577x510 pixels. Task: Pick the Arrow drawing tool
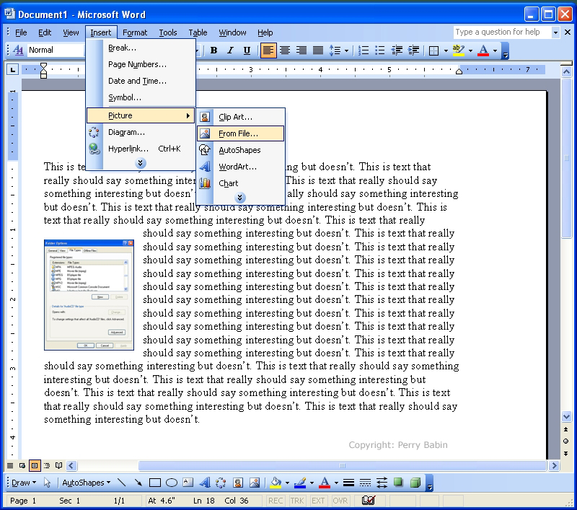[x=138, y=483]
